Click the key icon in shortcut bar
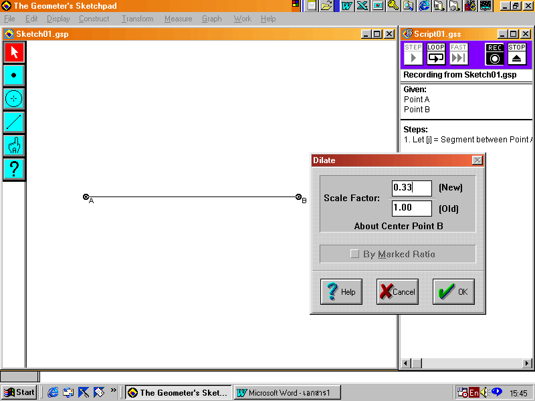Image resolution: width=535 pixels, height=401 pixels. tap(393, 6)
